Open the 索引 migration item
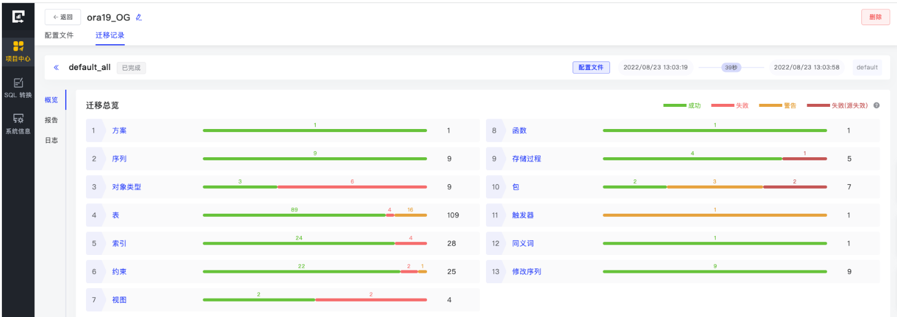The height and width of the screenshot is (317, 897). [119, 244]
